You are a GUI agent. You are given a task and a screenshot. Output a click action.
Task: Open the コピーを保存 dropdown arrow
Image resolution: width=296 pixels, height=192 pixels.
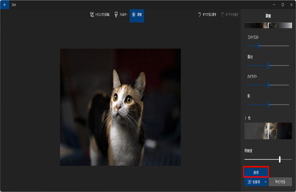(265, 182)
